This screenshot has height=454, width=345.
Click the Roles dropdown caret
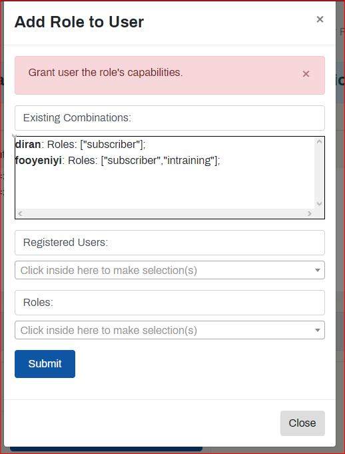317,330
